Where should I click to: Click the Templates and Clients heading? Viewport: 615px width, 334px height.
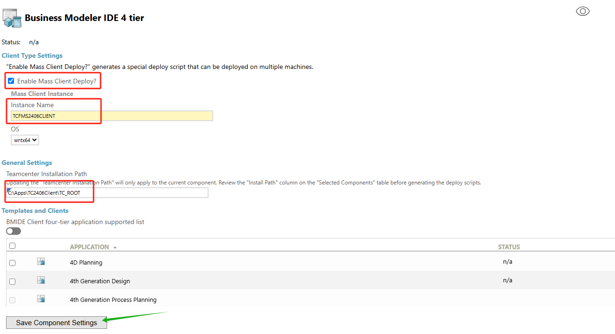coord(35,211)
